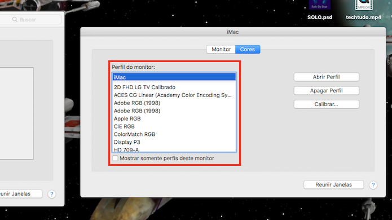Select Display P3 profile
Image resolution: width=392 pixels, height=220 pixels.
point(174,142)
